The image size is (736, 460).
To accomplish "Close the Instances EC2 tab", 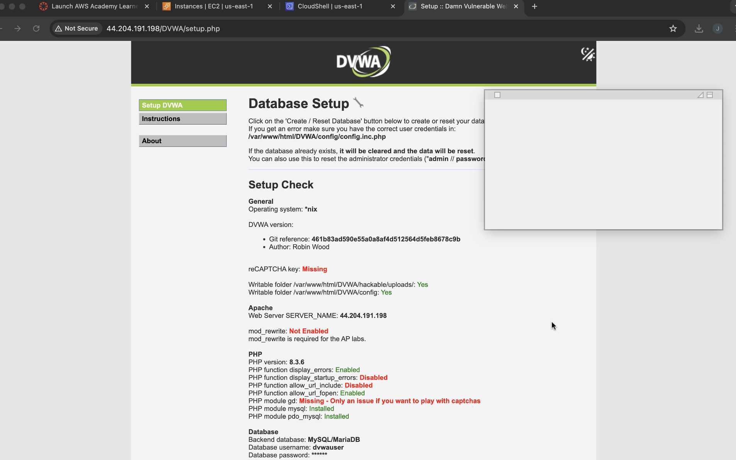I will click(270, 6).
